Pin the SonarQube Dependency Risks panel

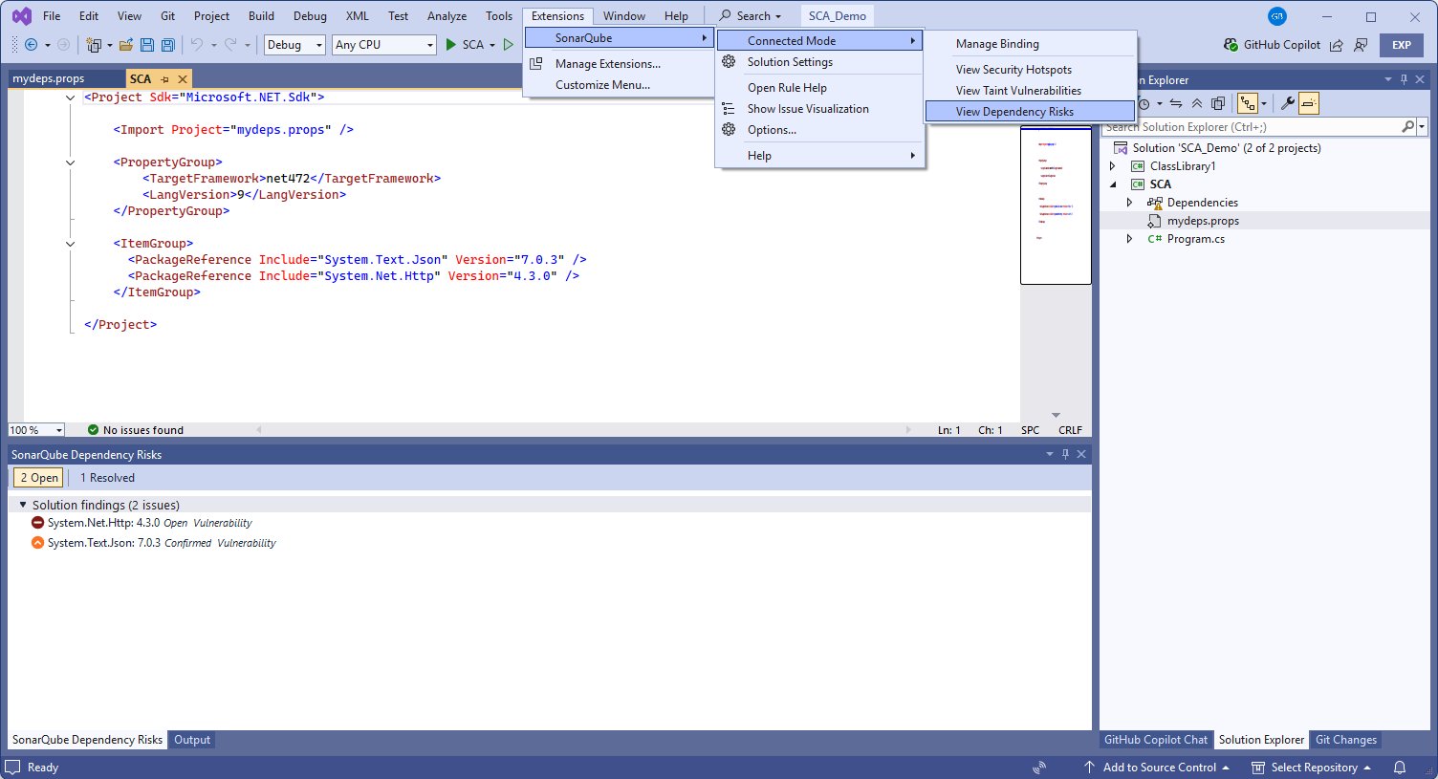click(1065, 455)
